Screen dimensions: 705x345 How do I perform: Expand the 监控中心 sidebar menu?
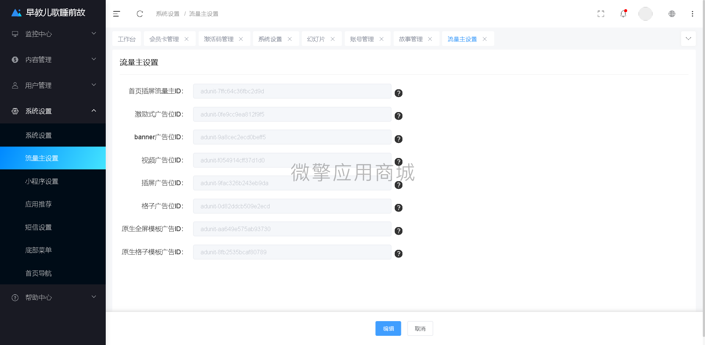click(53, 34)
